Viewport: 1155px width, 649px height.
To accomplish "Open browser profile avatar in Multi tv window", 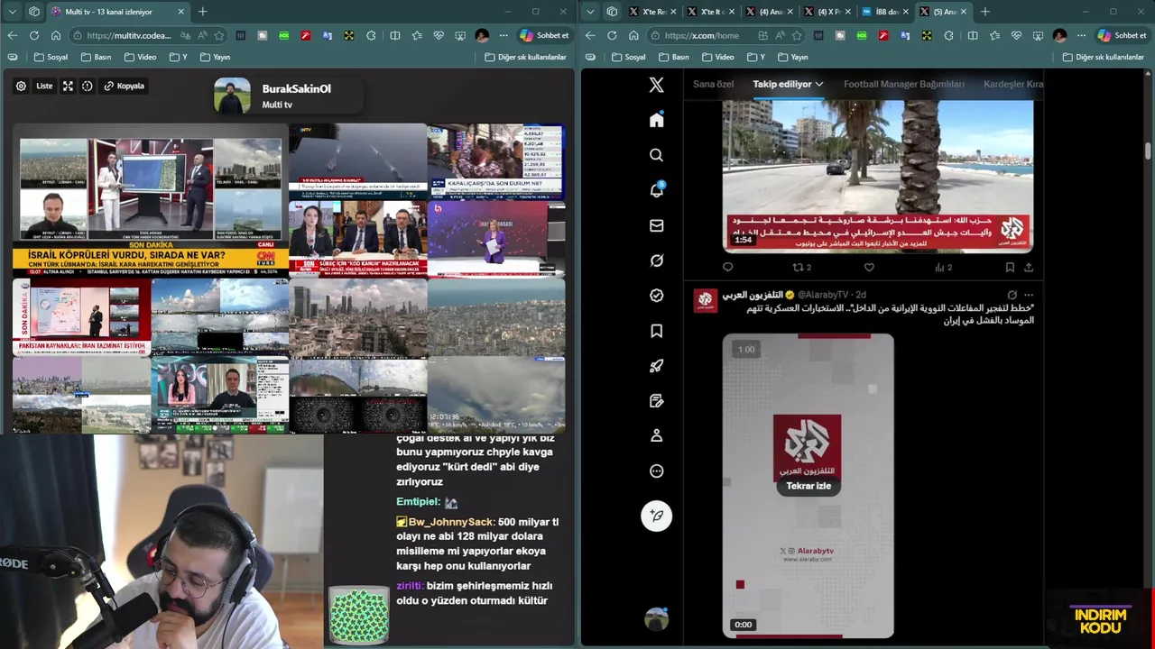I will 482,35.
